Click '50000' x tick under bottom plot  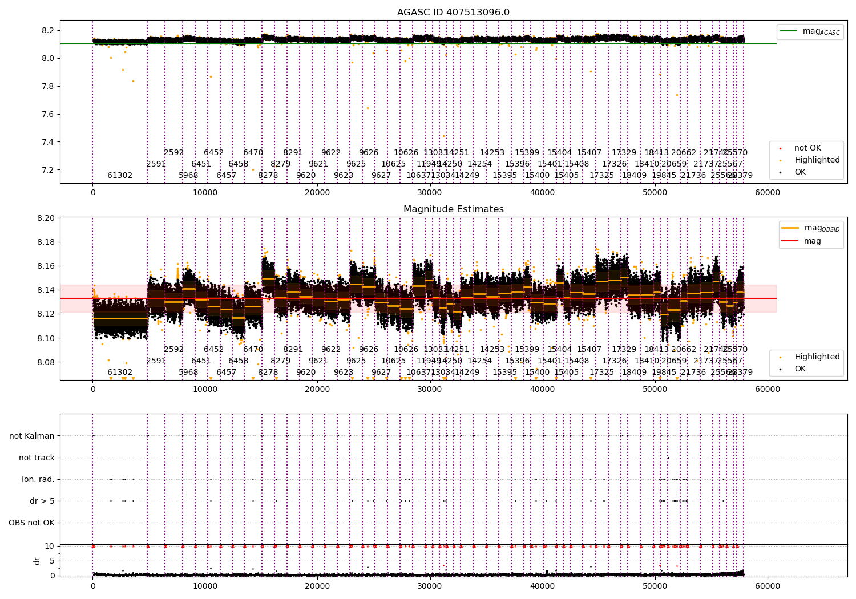655,586
